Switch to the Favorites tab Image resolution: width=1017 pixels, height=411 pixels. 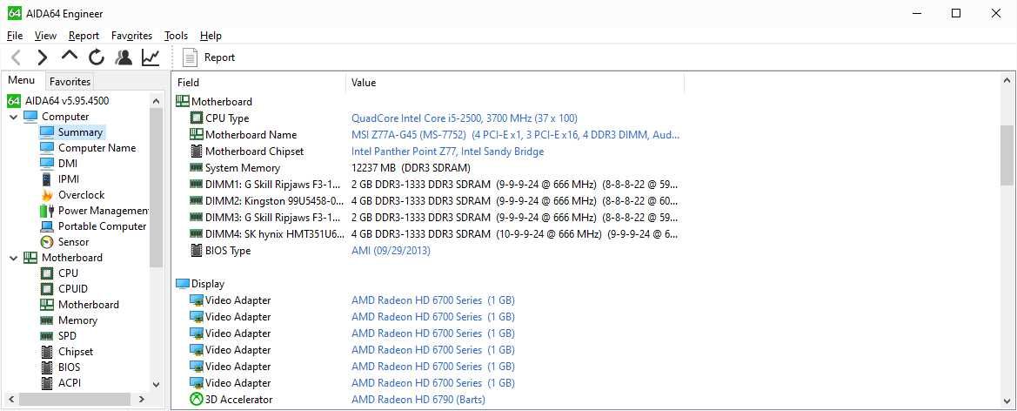point(70,81)
